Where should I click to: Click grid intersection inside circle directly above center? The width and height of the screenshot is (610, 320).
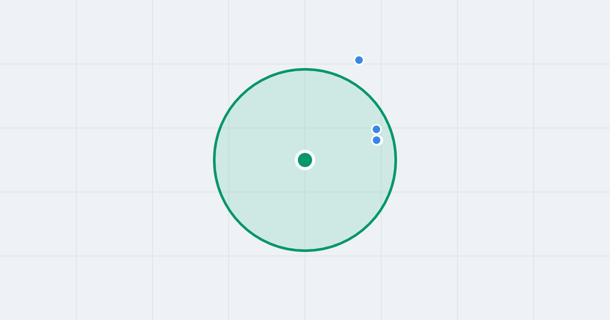pos(305,128)
